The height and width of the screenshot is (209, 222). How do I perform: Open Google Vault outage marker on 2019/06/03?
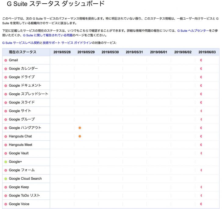pos(201,153)
